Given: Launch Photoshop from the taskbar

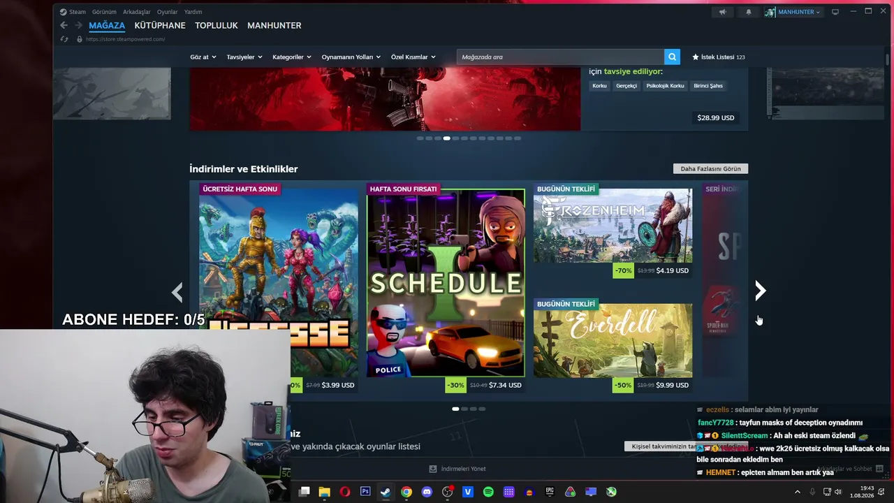Looking at the screenshot, I should tap(365, 492).
